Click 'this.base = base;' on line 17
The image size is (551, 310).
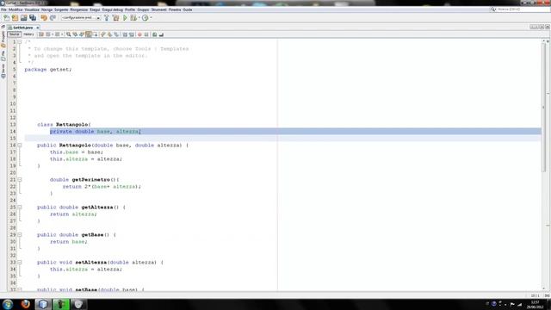pos(77,152)
